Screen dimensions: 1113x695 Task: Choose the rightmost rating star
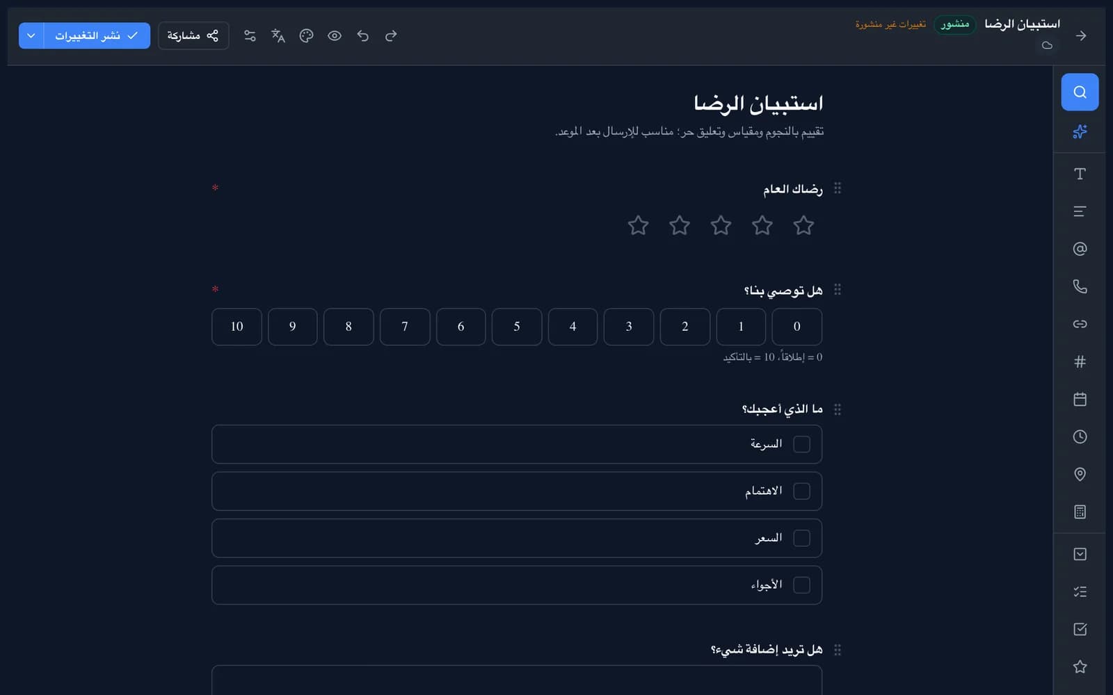pos(803,225)
